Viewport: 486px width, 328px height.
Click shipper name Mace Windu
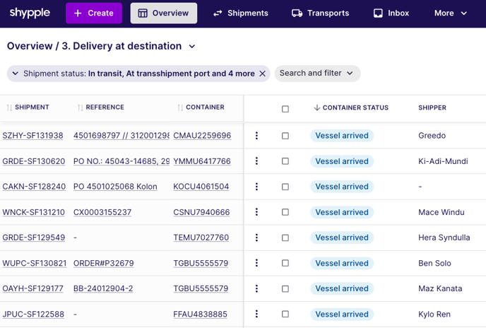pos(441,212)
